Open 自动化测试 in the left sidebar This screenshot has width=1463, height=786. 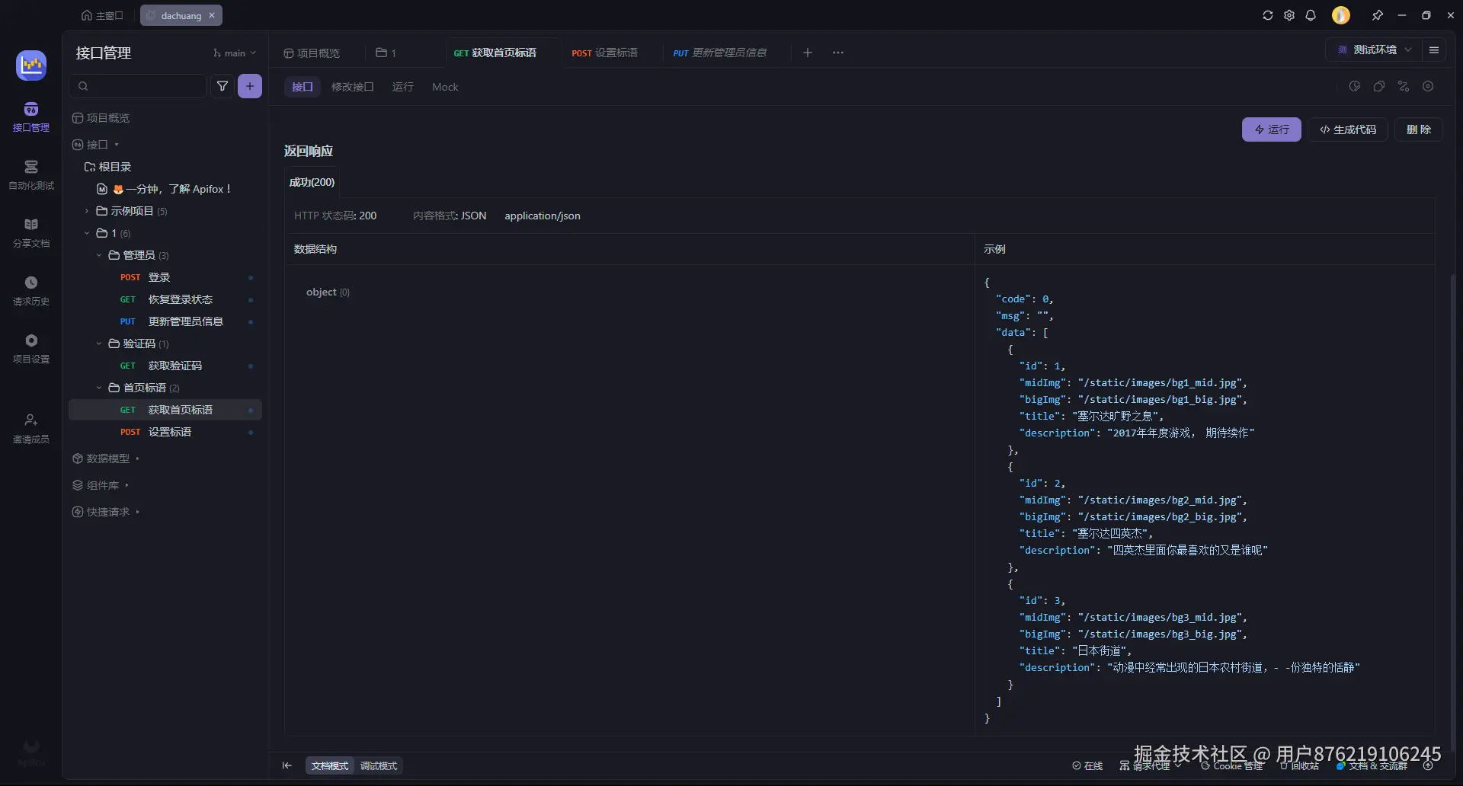[31, 174]
